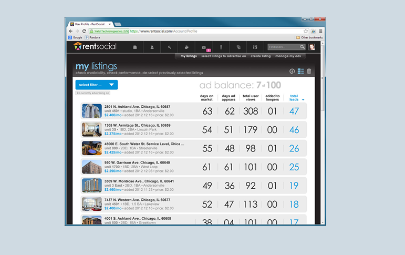
Task: Click the grid apps icon in navbar
Action: click(255, 47)
